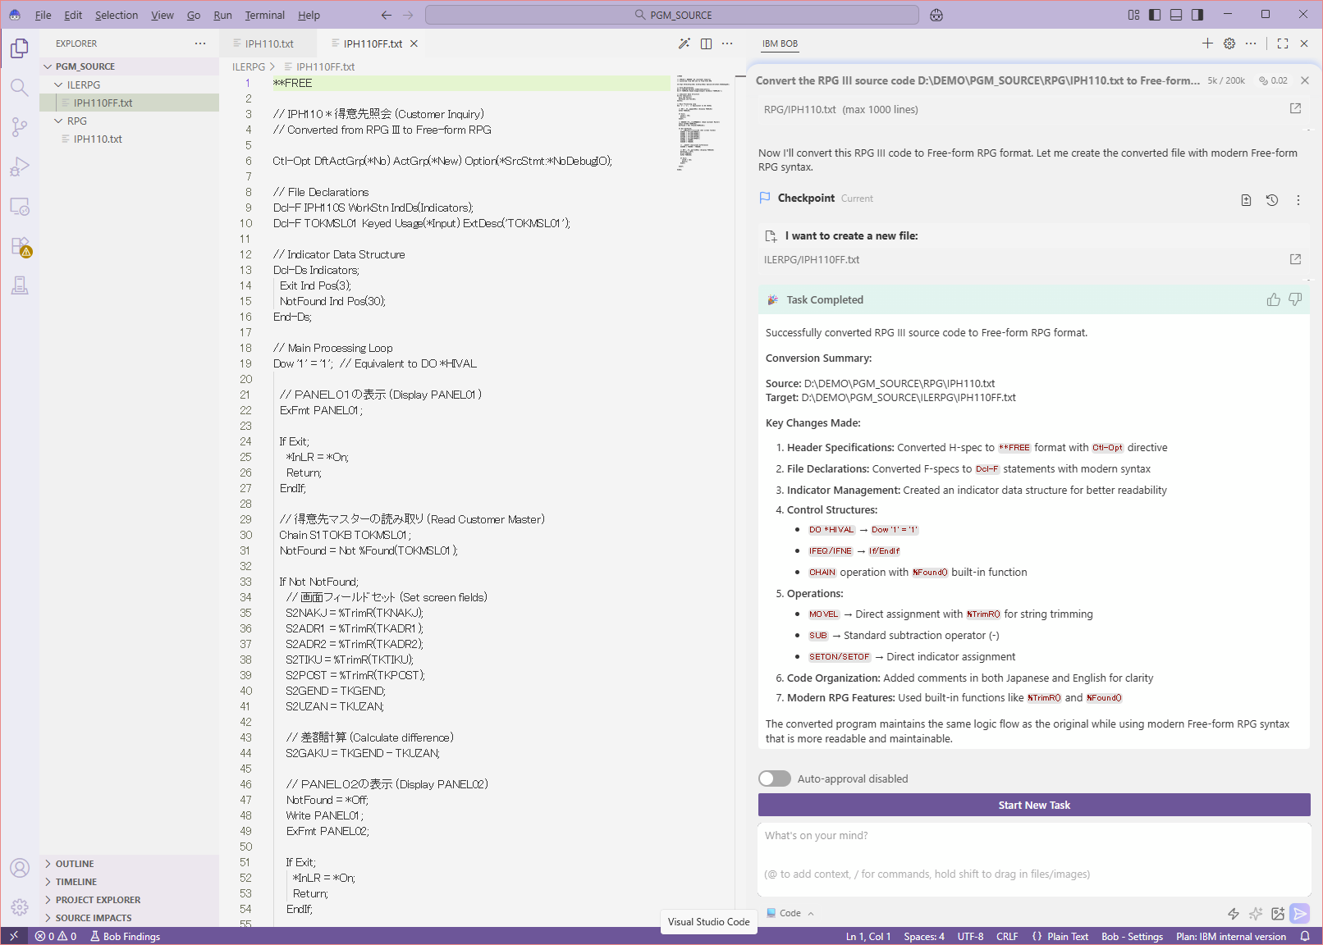Open the Run and Debug view
1323x945 pixels.
(20, 167)
